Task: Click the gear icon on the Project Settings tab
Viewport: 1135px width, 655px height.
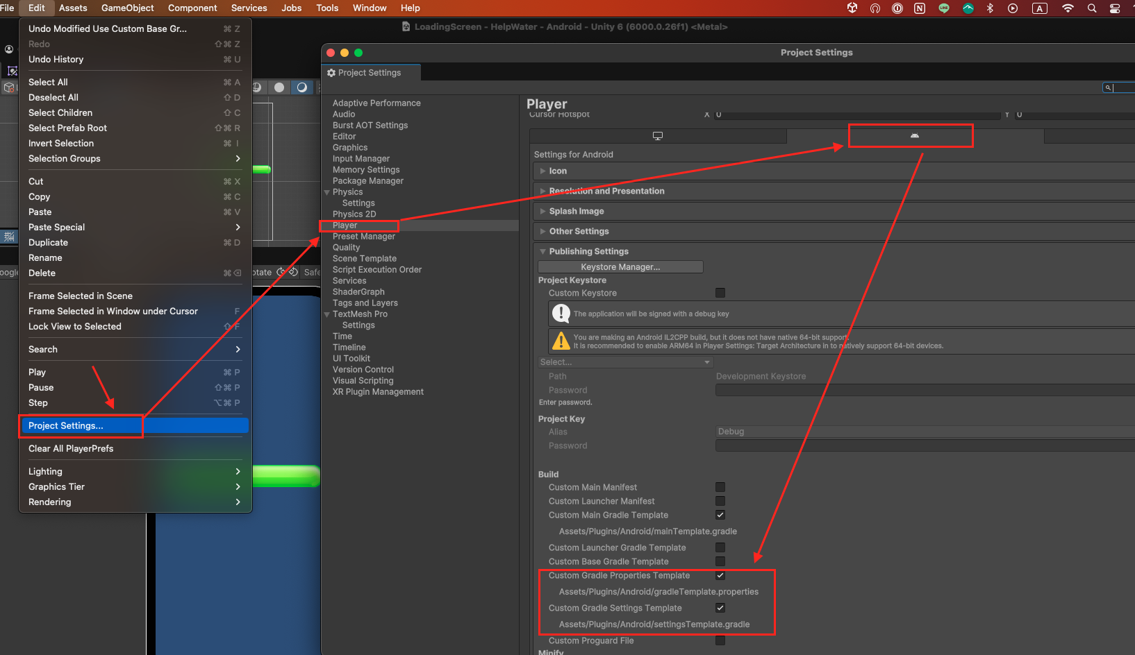Action: (331, 73)
